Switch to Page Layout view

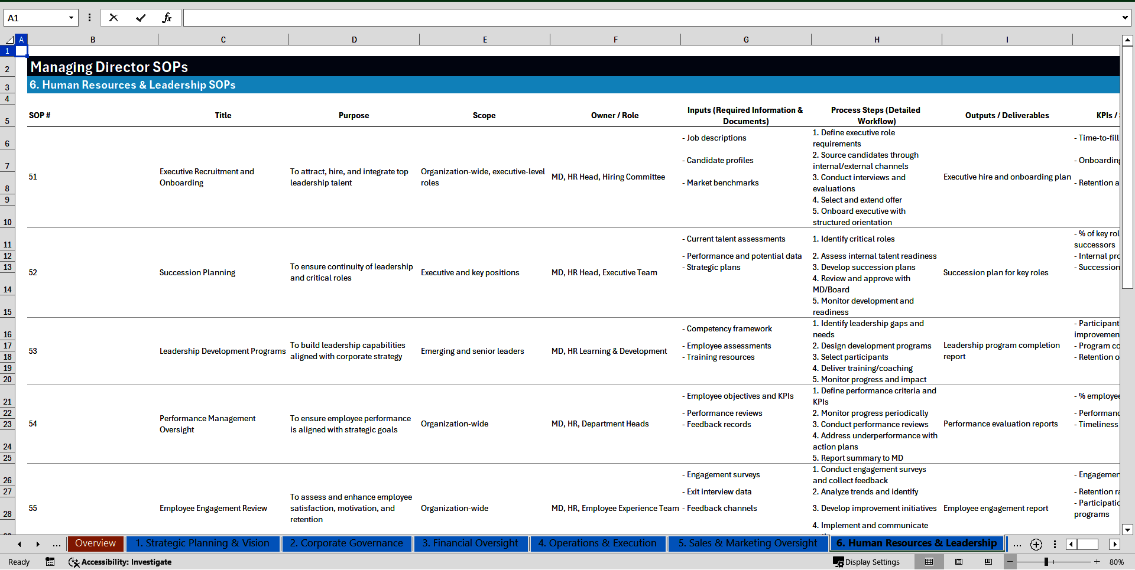pyautogui.click(x=959, y=562)
